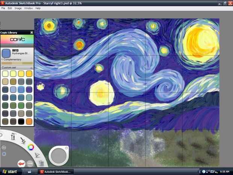233x175 pixels.
Task: Select the bright green swatch in Custom set
Action: pos(21,105)
